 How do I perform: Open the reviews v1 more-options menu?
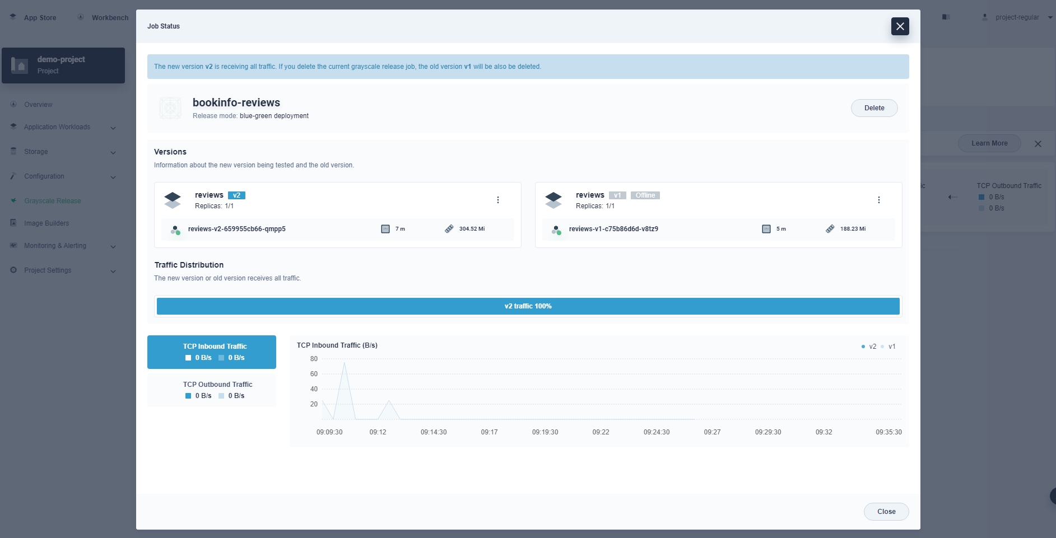tap(878, 200)
